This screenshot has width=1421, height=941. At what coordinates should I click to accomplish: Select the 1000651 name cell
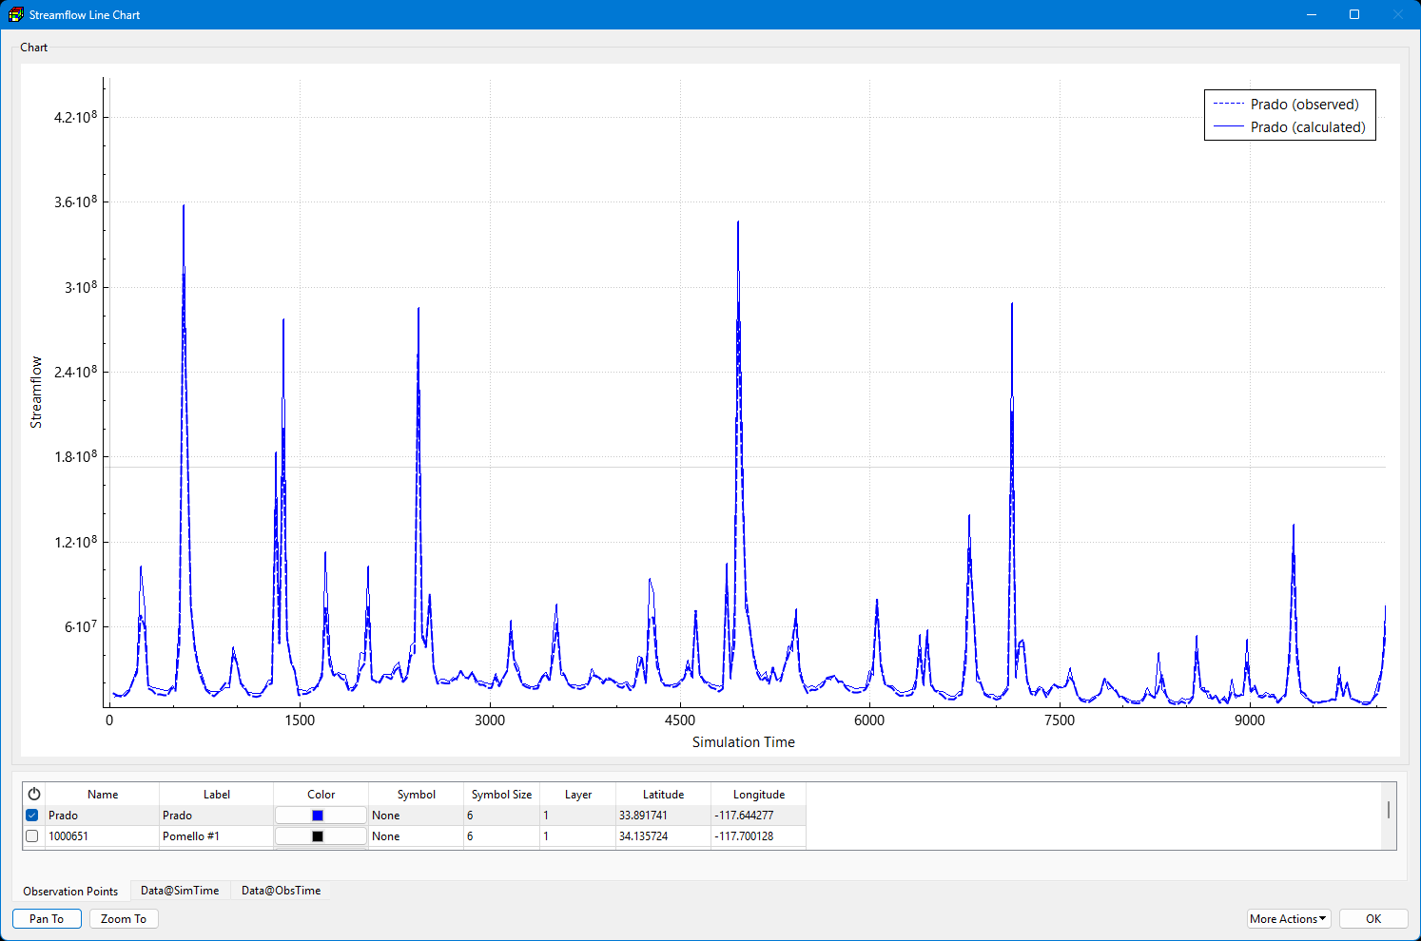(x=103, y=836)
